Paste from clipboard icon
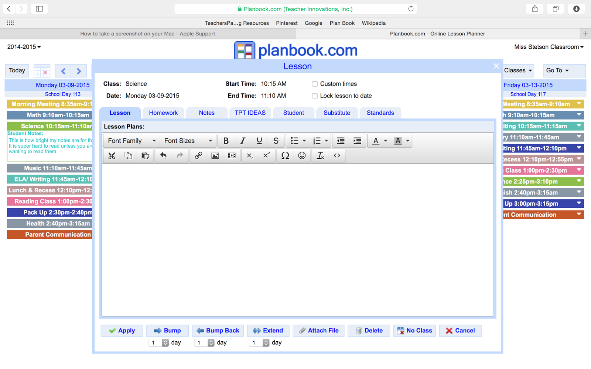The height and width of the screenshot is (369, 591). pyautogui.click(x=145, y=155)
